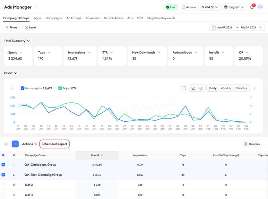
Task: Click the refresh icon beside Ads Manager
Action: click(35, 7)
